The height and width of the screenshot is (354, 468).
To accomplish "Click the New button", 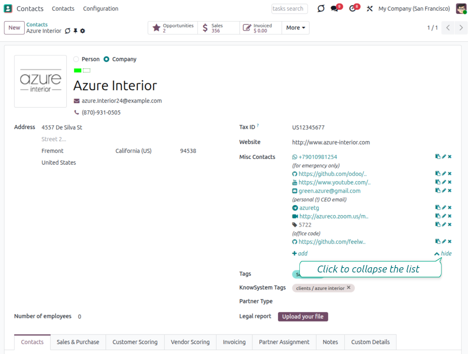I will 14,28.
